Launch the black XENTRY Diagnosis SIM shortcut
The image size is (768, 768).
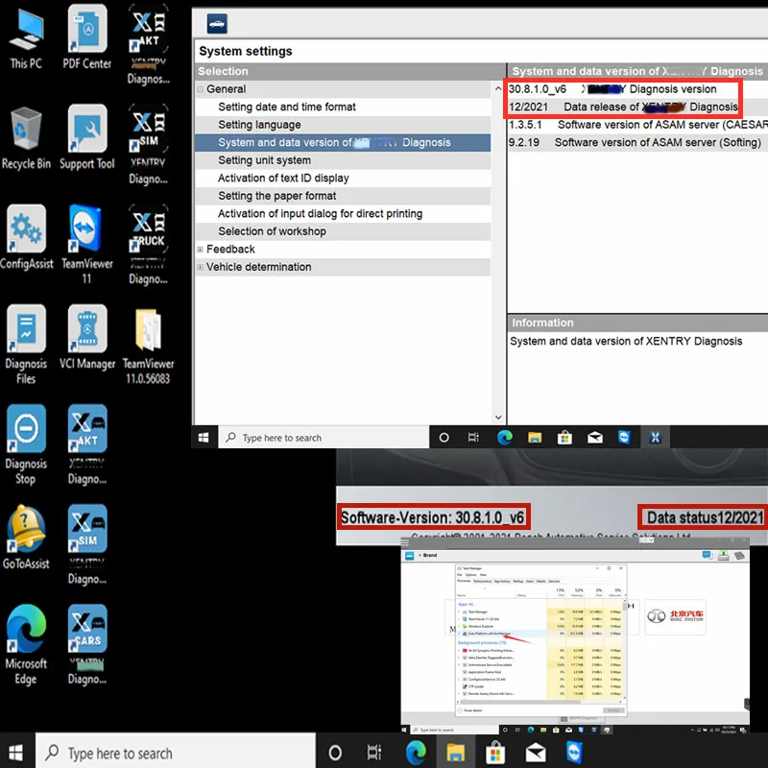149,145
